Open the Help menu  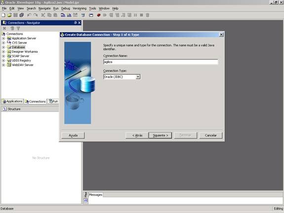(x=115, y=8)
